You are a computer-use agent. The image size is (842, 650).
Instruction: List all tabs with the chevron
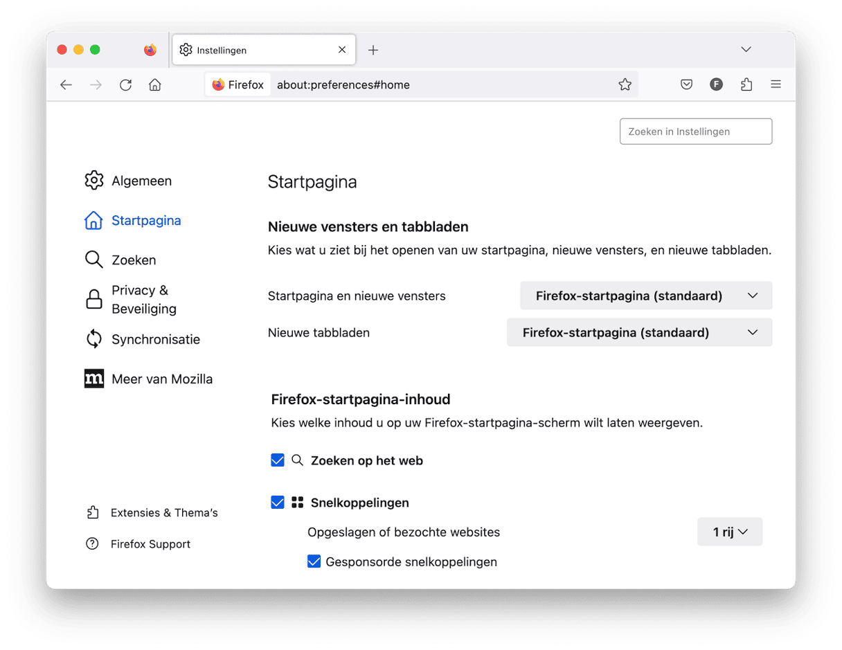pos(746,50)
